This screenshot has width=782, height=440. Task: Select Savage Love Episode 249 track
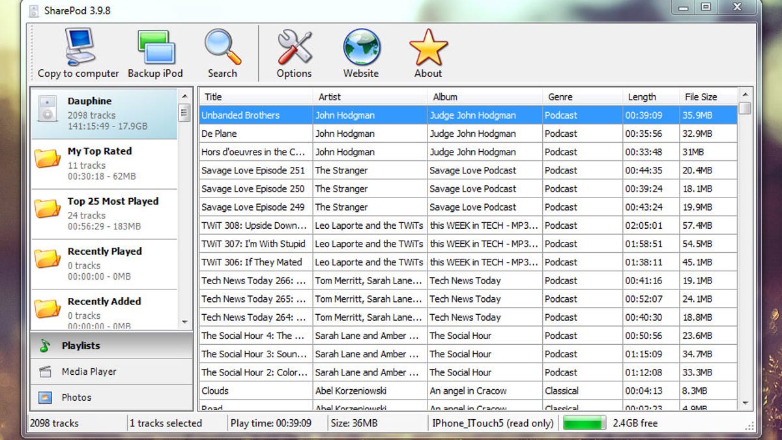468,207
